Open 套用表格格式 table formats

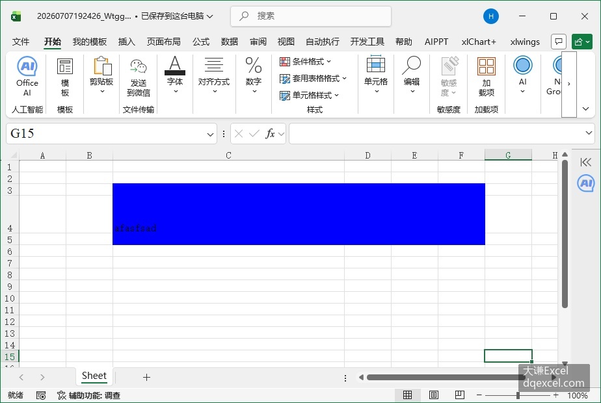pos(313,79)
